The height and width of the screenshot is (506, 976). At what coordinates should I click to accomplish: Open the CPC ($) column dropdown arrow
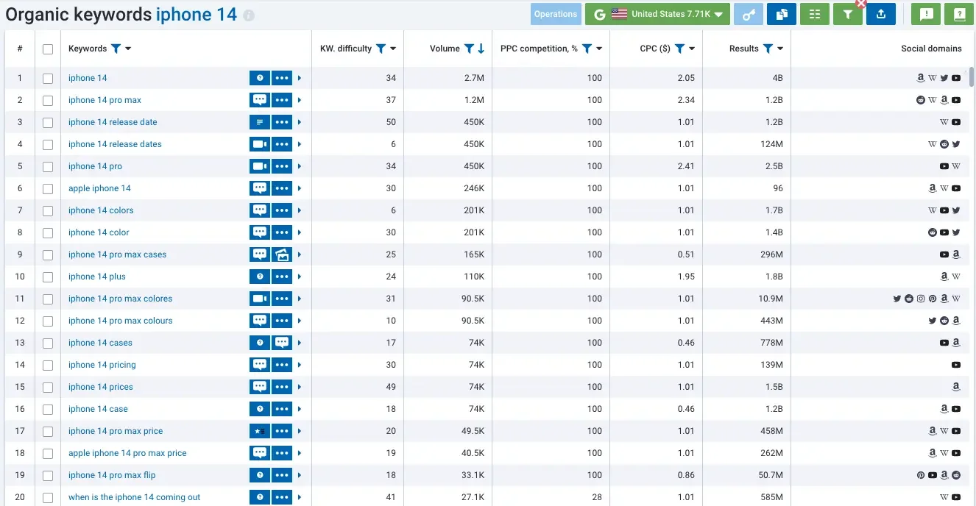[x=692, y=49]
